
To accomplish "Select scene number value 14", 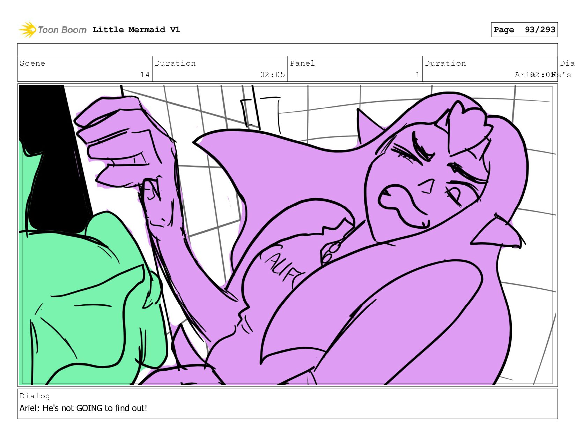I will point(145,75).
